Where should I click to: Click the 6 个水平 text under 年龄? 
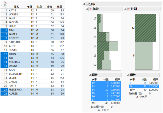103,110
